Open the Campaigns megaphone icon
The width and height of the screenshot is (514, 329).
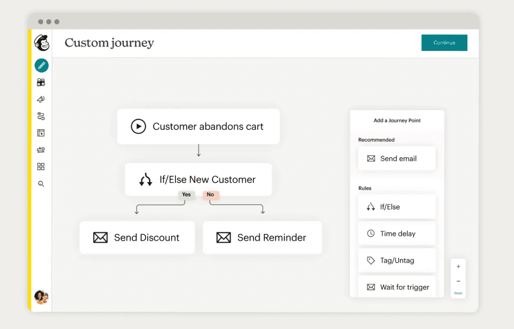(41, 99)
